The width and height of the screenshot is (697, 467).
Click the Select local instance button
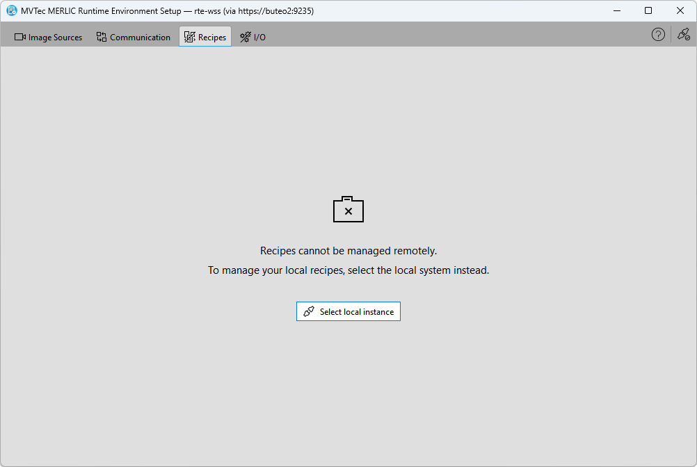tap(348, 311)
